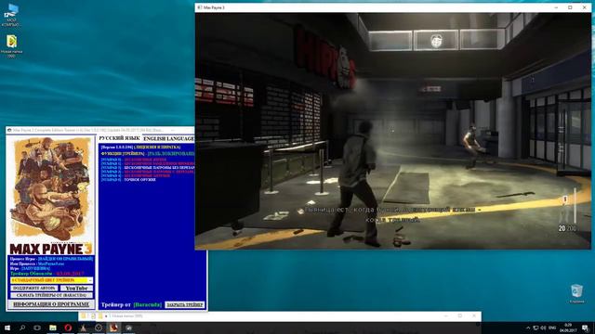
Task: Open the YouTube button in the trainer
Action: [76, 289]
